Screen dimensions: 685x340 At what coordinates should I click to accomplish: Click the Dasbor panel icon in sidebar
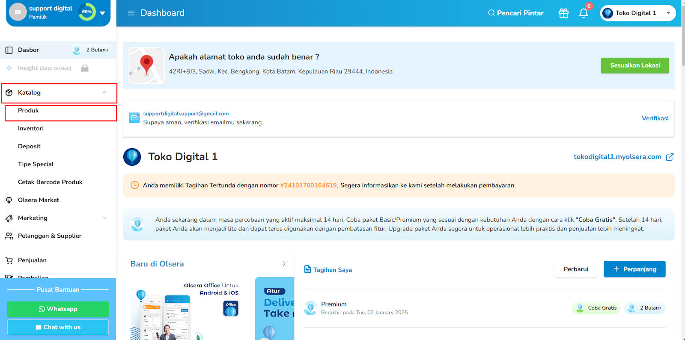tap(9, 50)
